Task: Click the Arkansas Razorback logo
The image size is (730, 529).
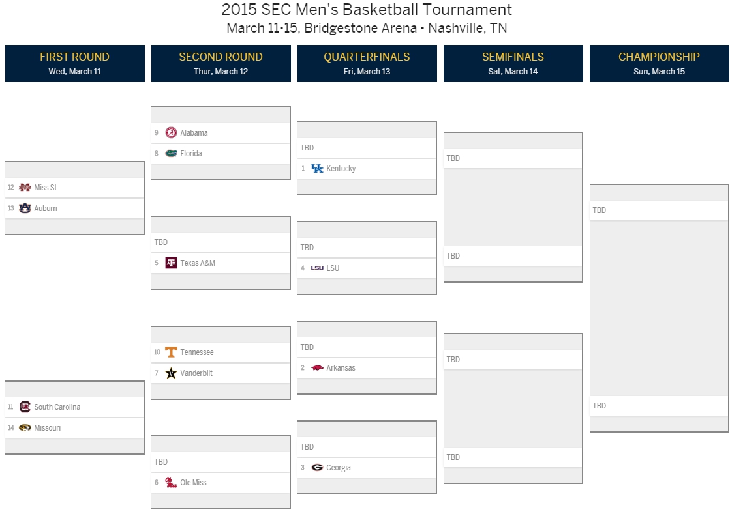Action: point(317,367)
